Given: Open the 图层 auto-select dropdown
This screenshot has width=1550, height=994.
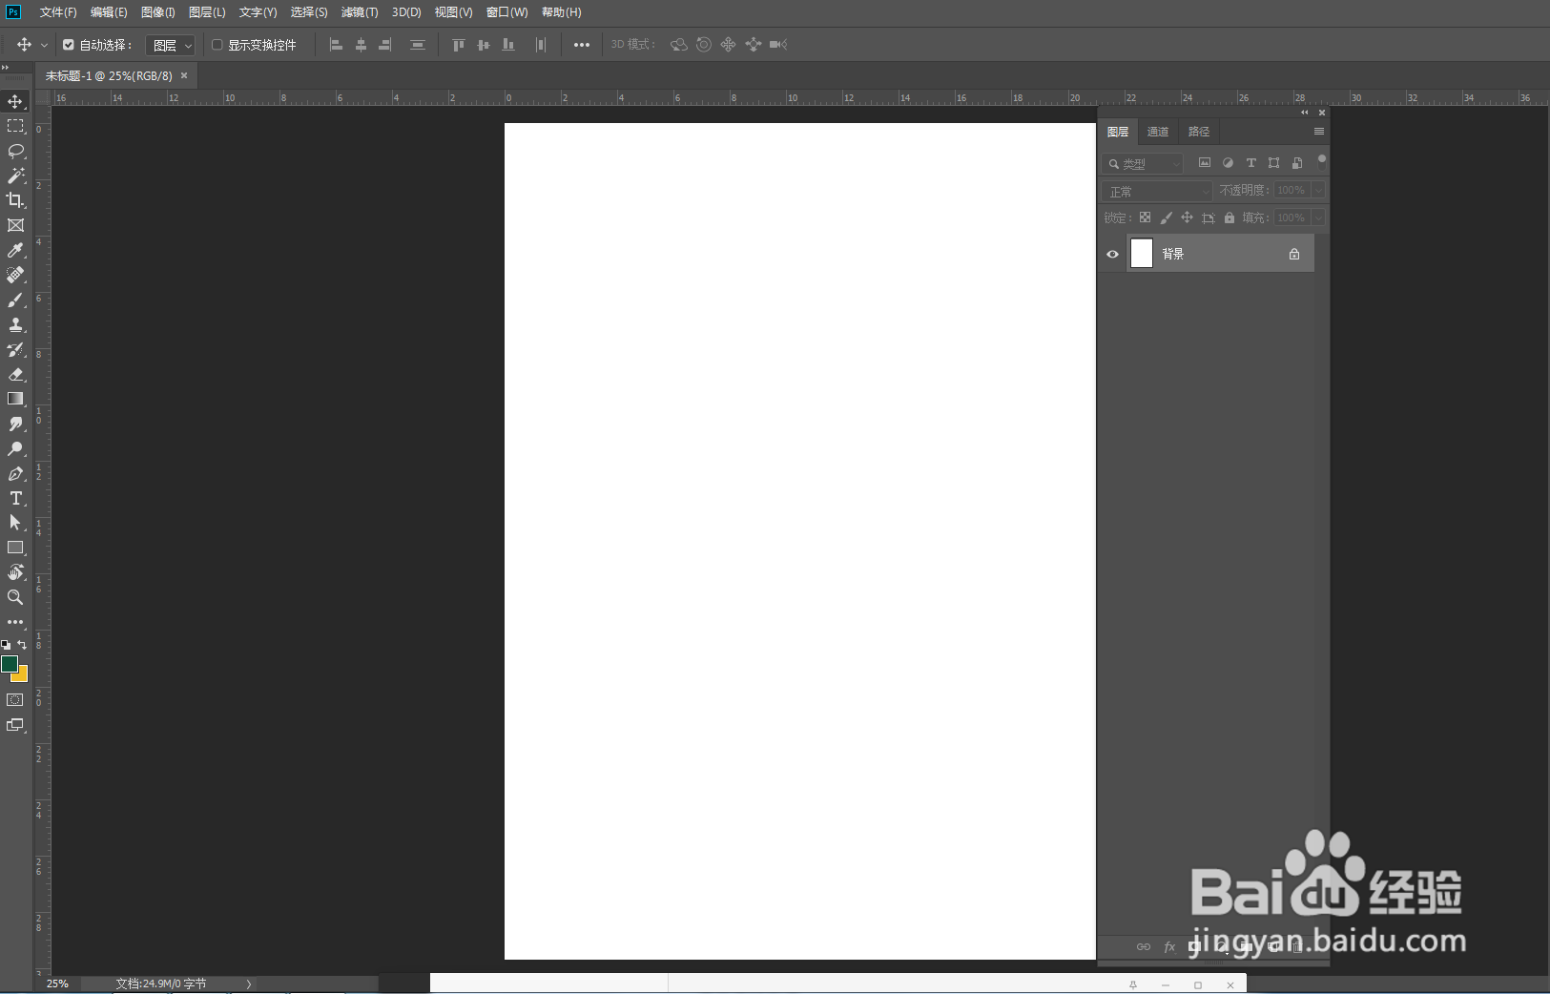Looking at the screenshot, I should click(x=171, y=45).
